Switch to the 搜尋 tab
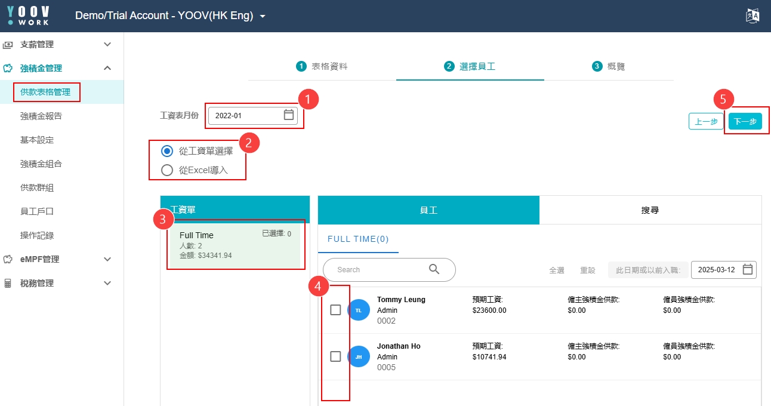Viewport: 771px width, 406px height. [650, 210]
